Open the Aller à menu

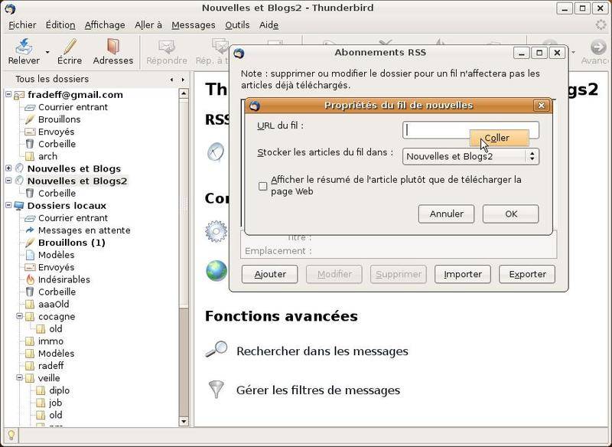point(148,25)
